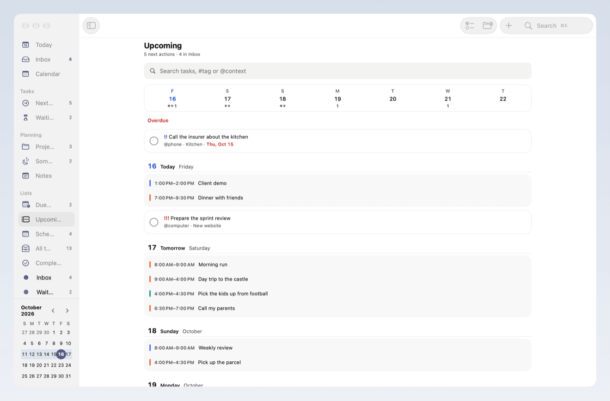Viewport: 610px width, 401px height.
Task: Select Friday 16 in week strip
Action: tap(172, 98)
